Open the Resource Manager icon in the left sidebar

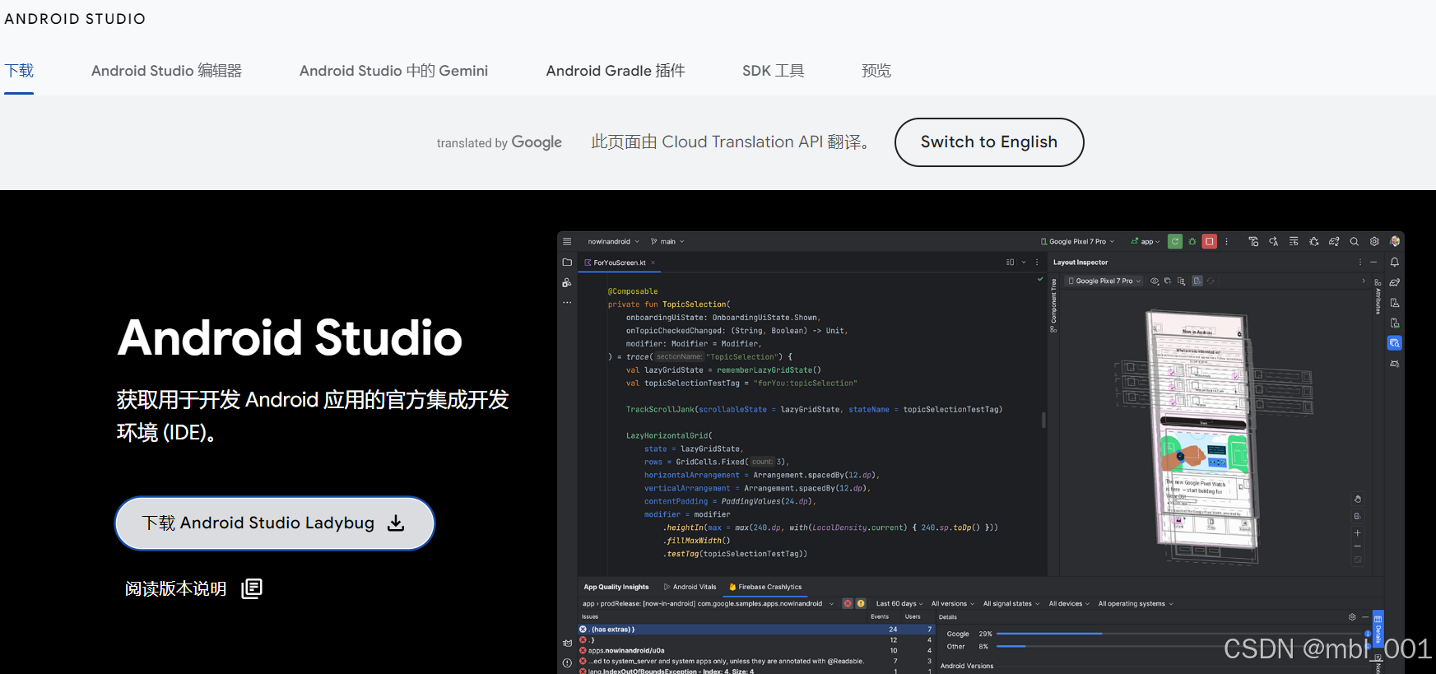pos(567,282)
